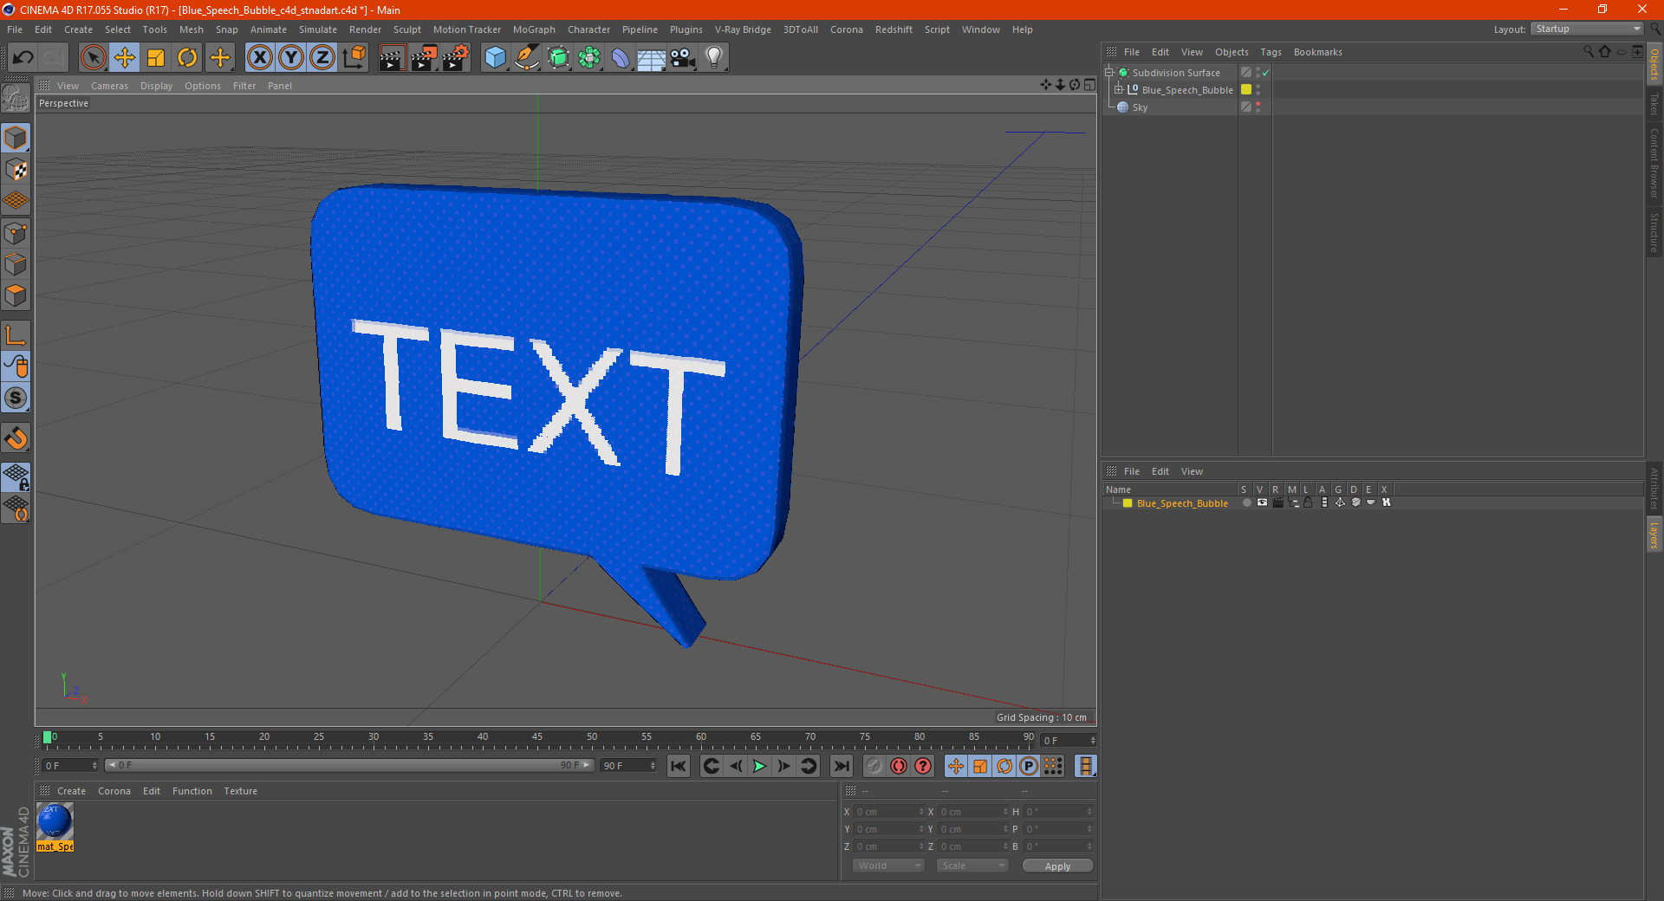Click the X position input field

pyautogui.click(x=889, y=812)
